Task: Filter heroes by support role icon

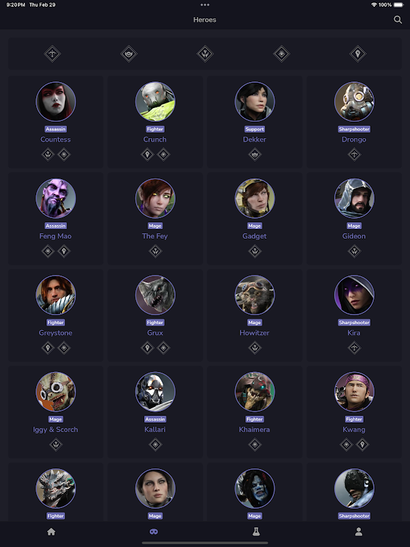Action: tap(128, 54)
